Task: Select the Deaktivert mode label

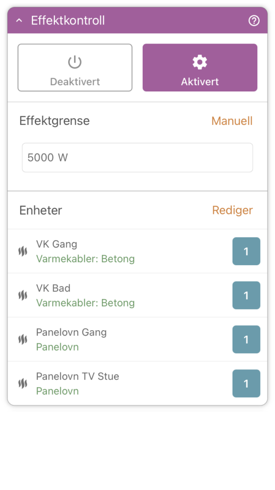Action: tap(75, 81)
